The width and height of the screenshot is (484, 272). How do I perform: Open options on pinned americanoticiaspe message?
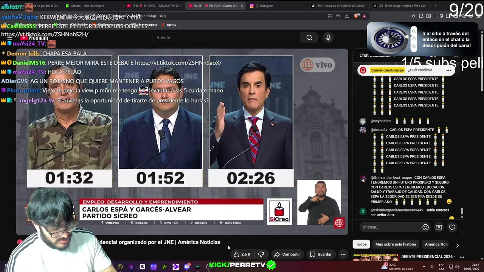click(448, 70)
